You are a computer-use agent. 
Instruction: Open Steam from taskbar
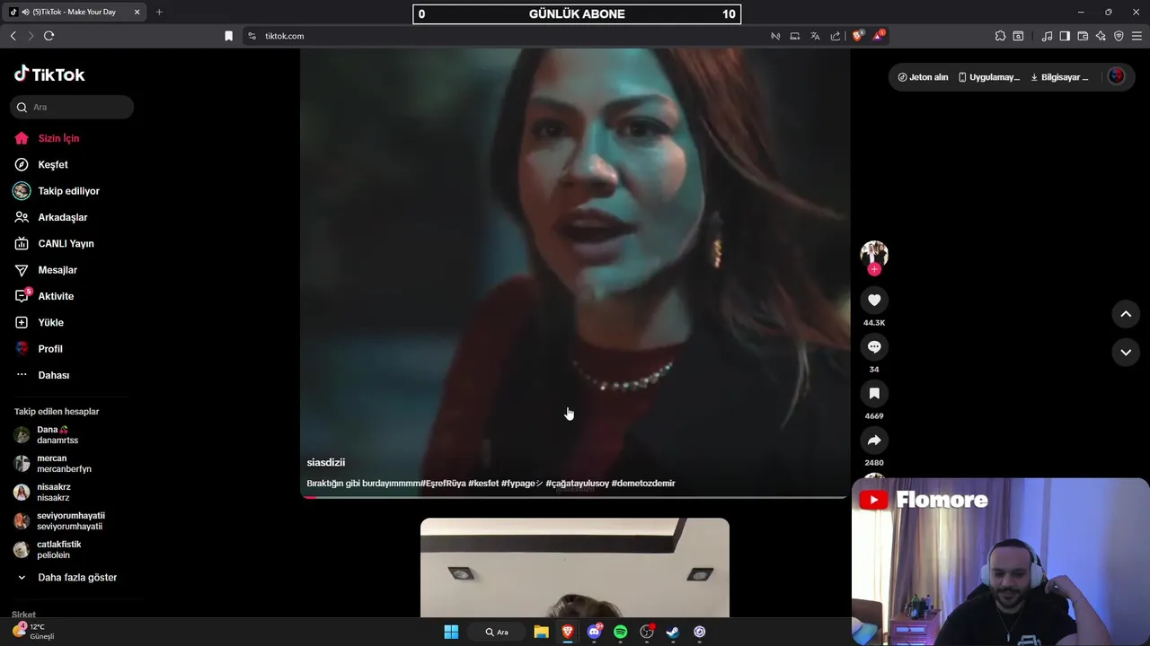(673, 632)
